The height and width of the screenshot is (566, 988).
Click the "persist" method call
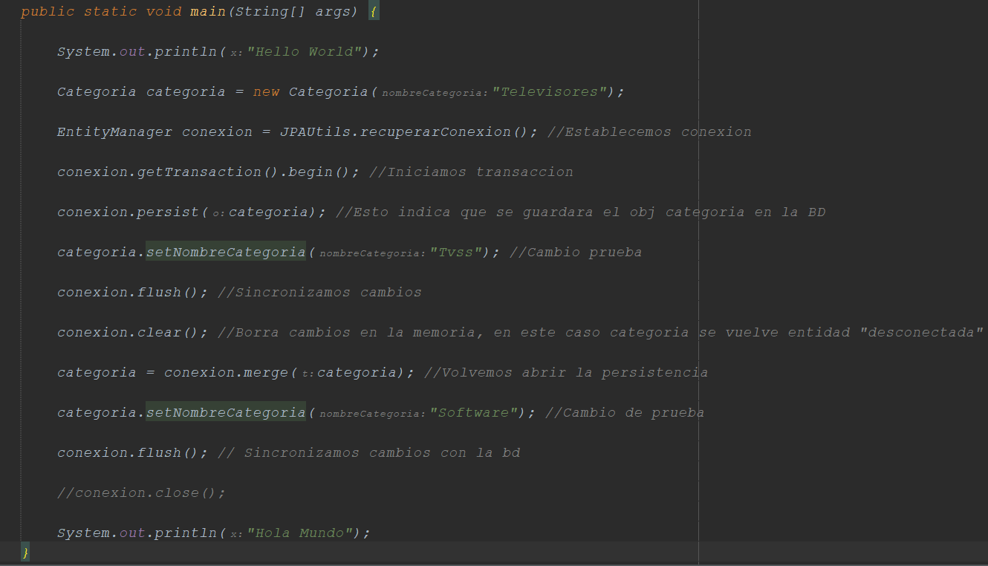169,212
